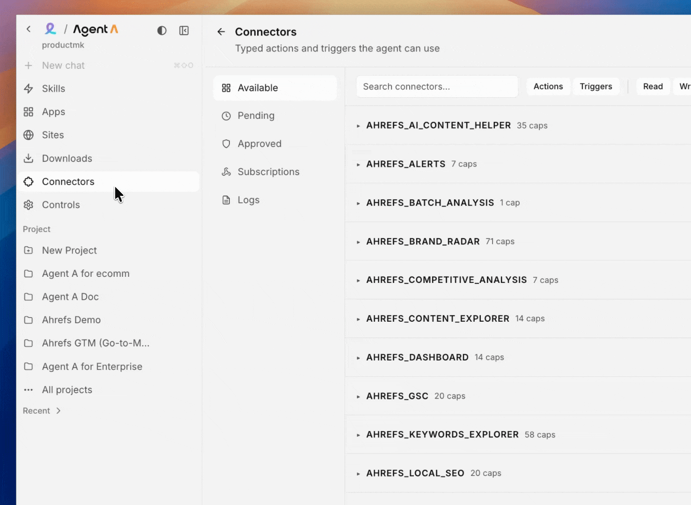Screen dimensions: 691x505
Task: Expand the AHREFS_DASHBOARD connector group
Action: [x=358, y=358]
